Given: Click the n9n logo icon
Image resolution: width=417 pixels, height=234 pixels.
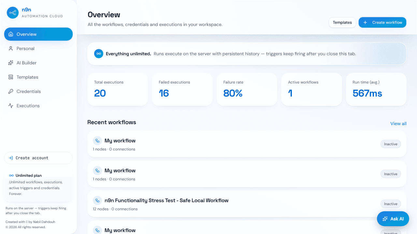Looking at the screenshot, I should coord(13,13).
